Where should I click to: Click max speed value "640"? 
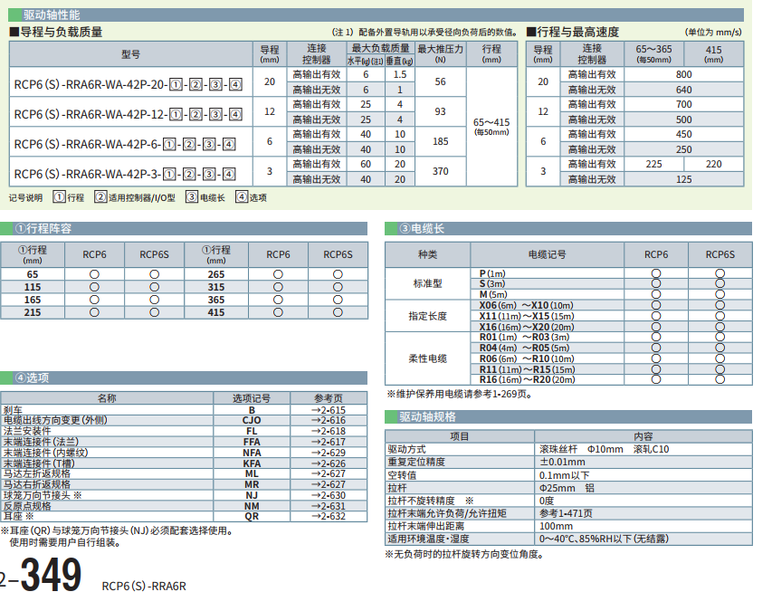coord(684,90)
